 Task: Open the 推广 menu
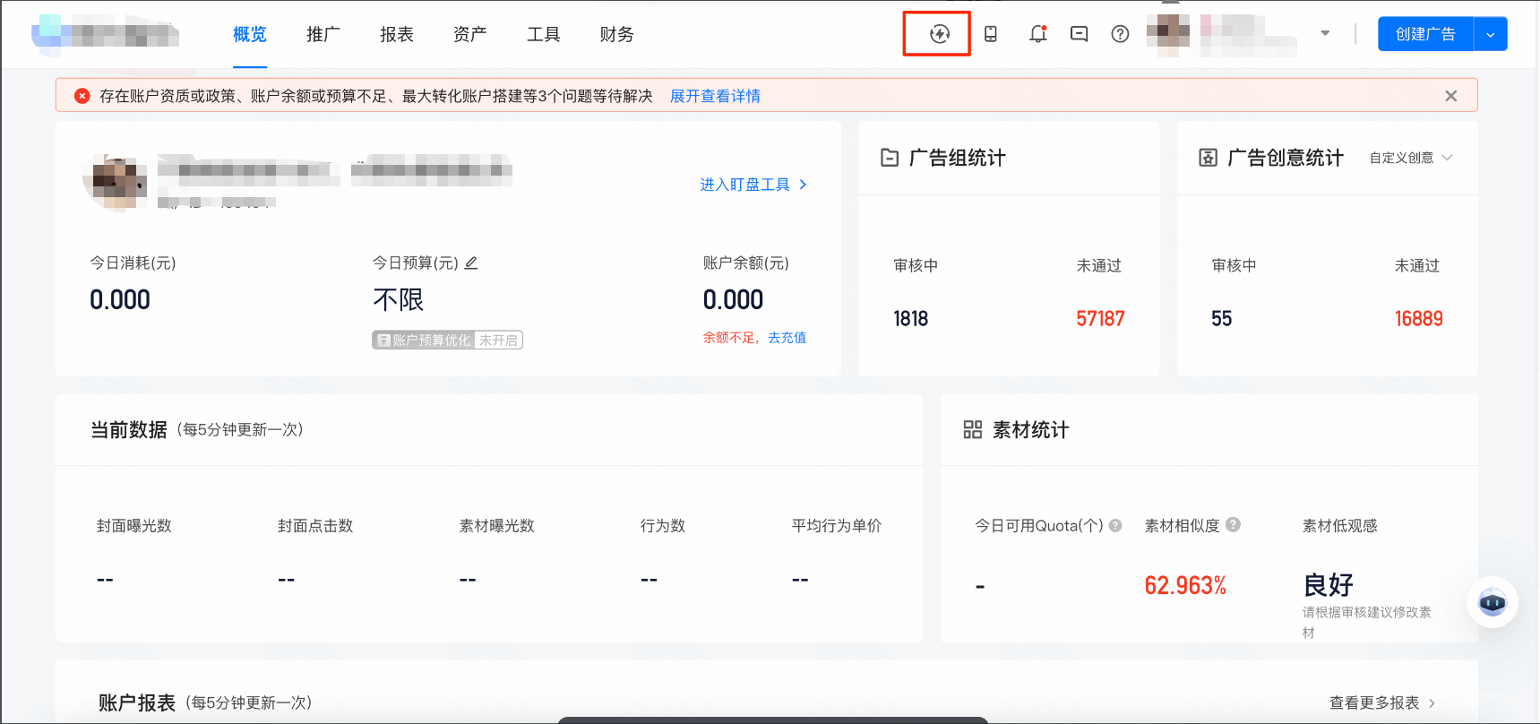click(323, 34)
